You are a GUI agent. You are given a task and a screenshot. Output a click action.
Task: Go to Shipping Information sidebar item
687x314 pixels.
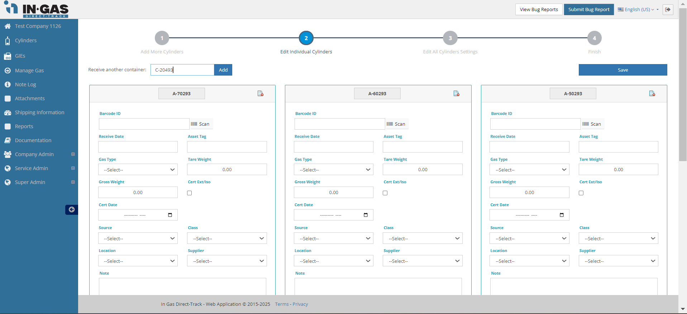[x=39, y=112]
